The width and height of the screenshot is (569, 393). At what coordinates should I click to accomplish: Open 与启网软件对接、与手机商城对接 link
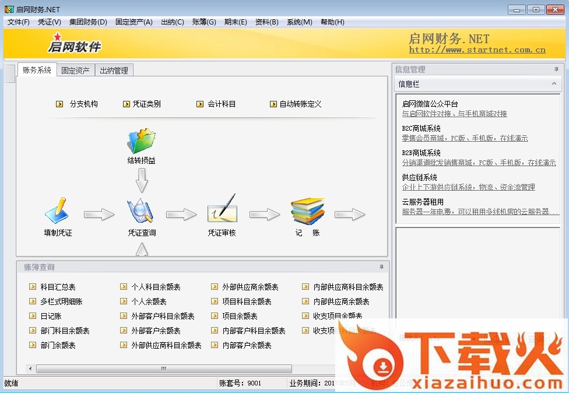(454, 114)
